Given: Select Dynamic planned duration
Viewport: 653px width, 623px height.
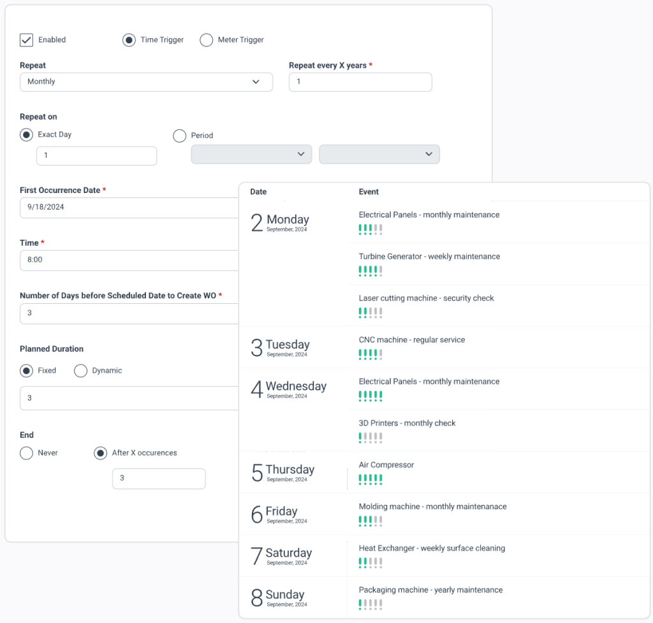Looking at the screenshot, I should click(x=81, y=371).
